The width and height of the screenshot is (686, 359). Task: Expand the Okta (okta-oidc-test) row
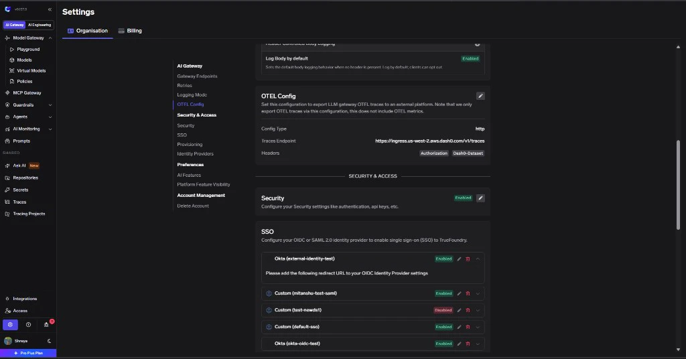[x=478, y=344]
